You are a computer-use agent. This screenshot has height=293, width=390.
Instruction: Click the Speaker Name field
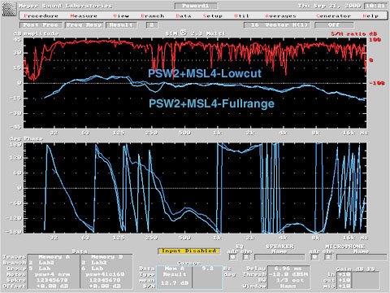click(x=279, y=257)
